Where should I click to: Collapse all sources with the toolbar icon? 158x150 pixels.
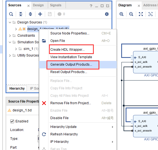point(21,14)
